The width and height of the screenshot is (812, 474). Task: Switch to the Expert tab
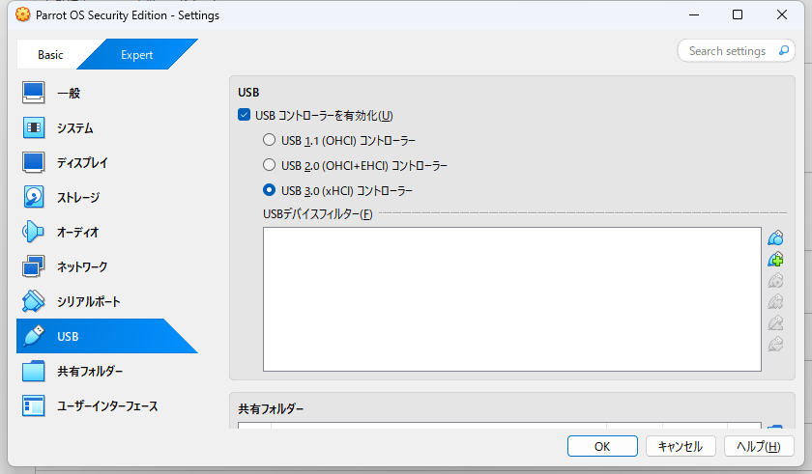click(x=136, y=55)
